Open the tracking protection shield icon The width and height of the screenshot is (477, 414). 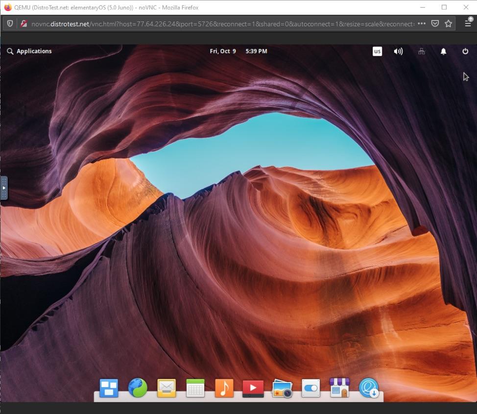point(10,24)
